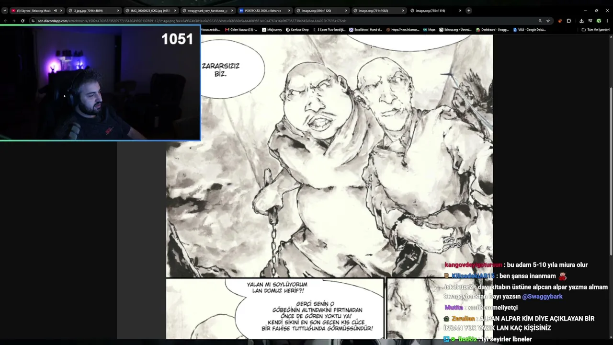Open the orange extension icon in the toolbar
The height and width of the screenshot is (345, 613).
tap(560, 21)
